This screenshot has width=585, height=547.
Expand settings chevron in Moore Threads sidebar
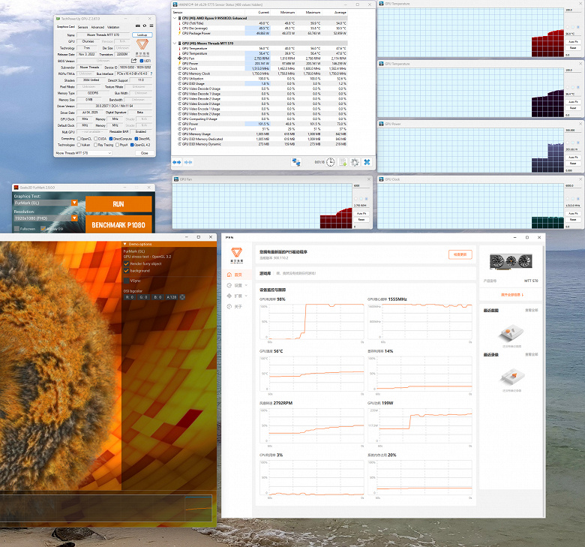[x=246, y=285]
